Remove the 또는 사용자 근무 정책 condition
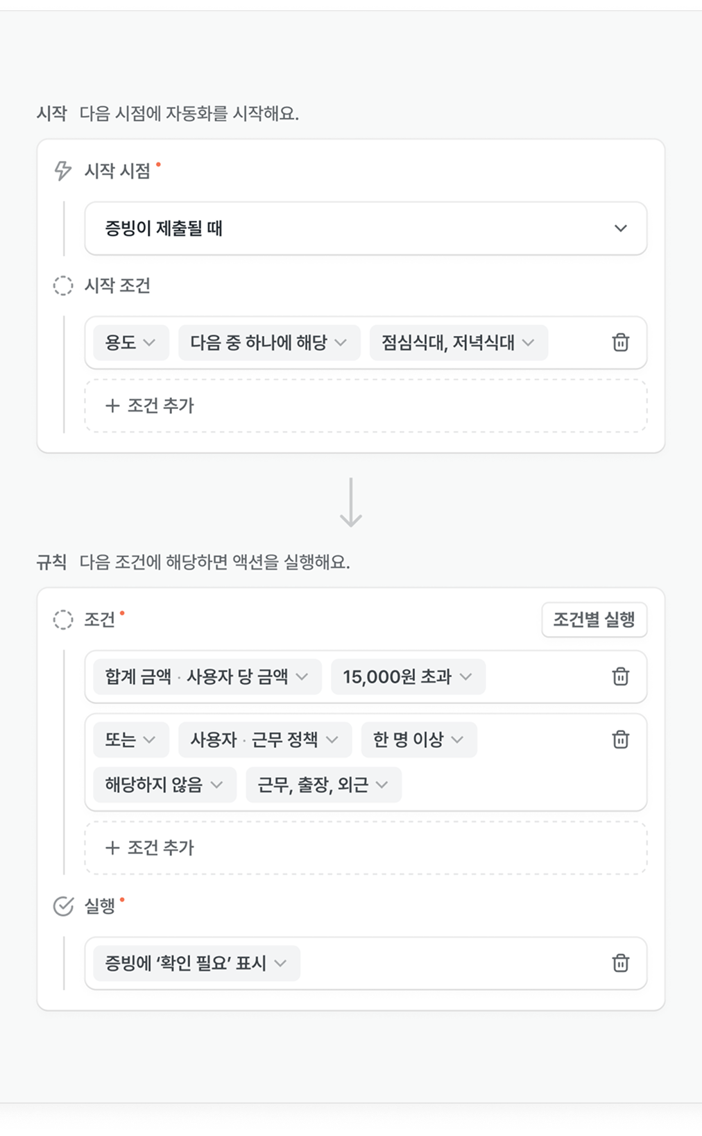 [x=620, y=740]
